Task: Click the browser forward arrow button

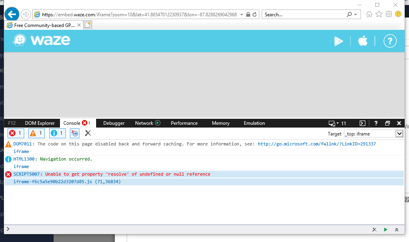Action: pyautogui.click(x=25, y=14)
